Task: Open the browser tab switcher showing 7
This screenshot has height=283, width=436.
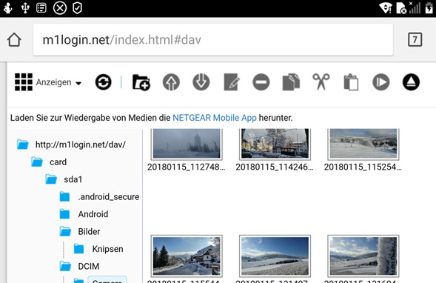Action: click(x=415, y=39)
